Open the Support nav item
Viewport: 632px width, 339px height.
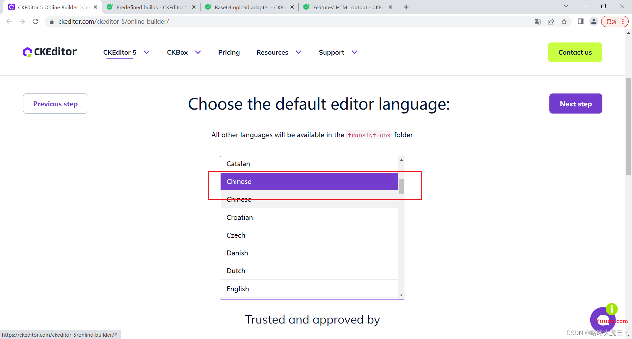pos(331,52)
